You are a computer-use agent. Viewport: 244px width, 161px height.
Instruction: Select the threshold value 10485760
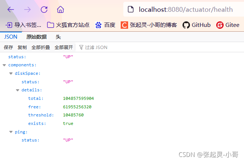(x=73, y=115)
